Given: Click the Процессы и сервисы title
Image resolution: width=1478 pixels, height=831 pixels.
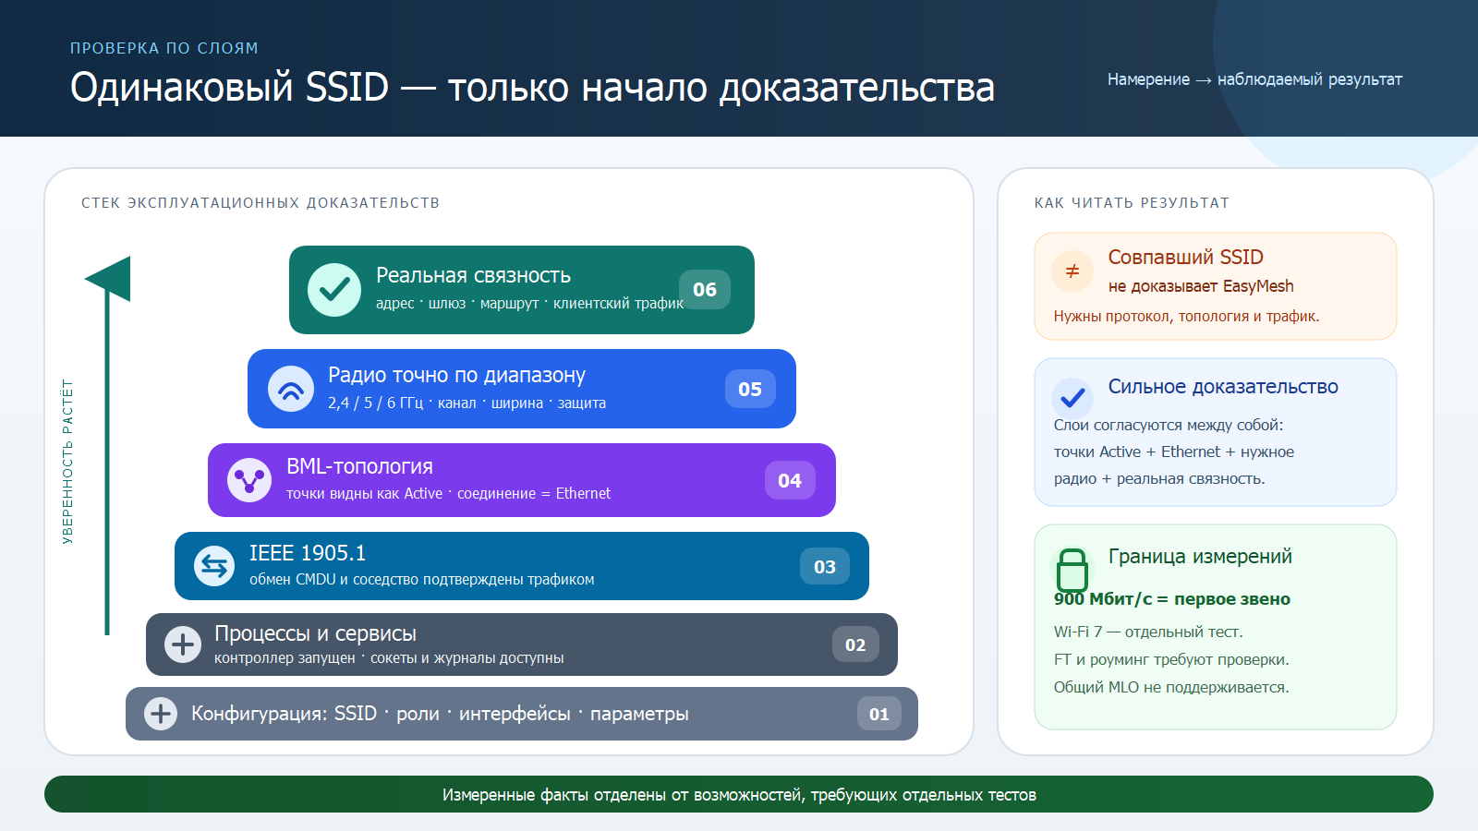Looking at the screenshot, I should tap(315, 633).
